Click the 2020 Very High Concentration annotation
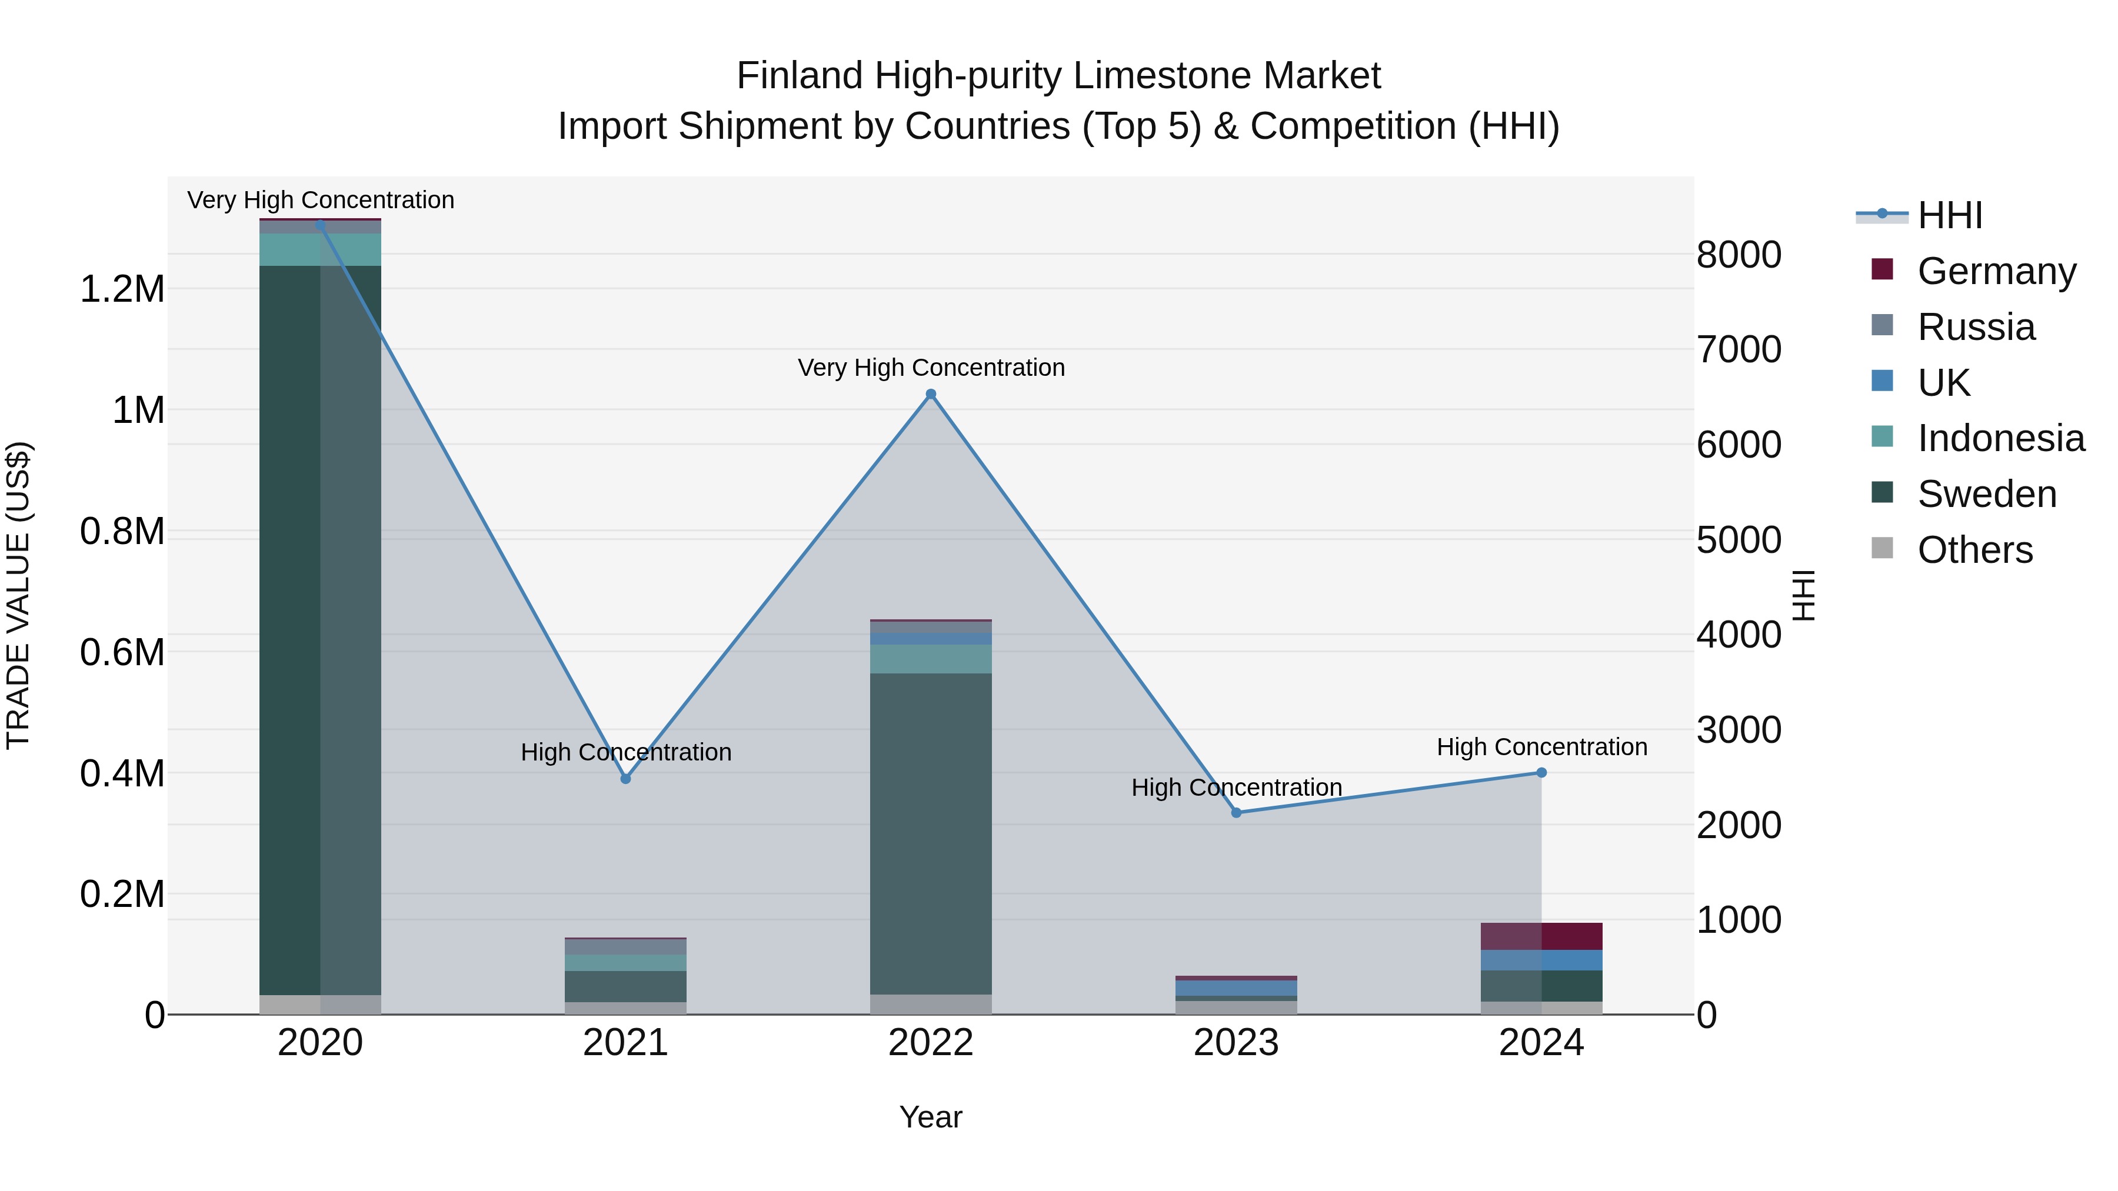Screen dimensions: 2118x1191 [321, 200]
